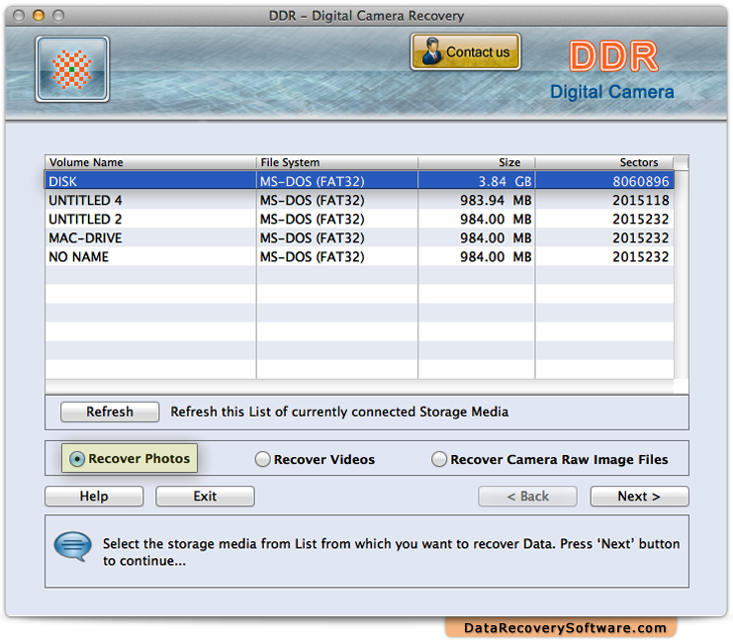
Task: Click the Back button
Action: click(x=527, y=496)
